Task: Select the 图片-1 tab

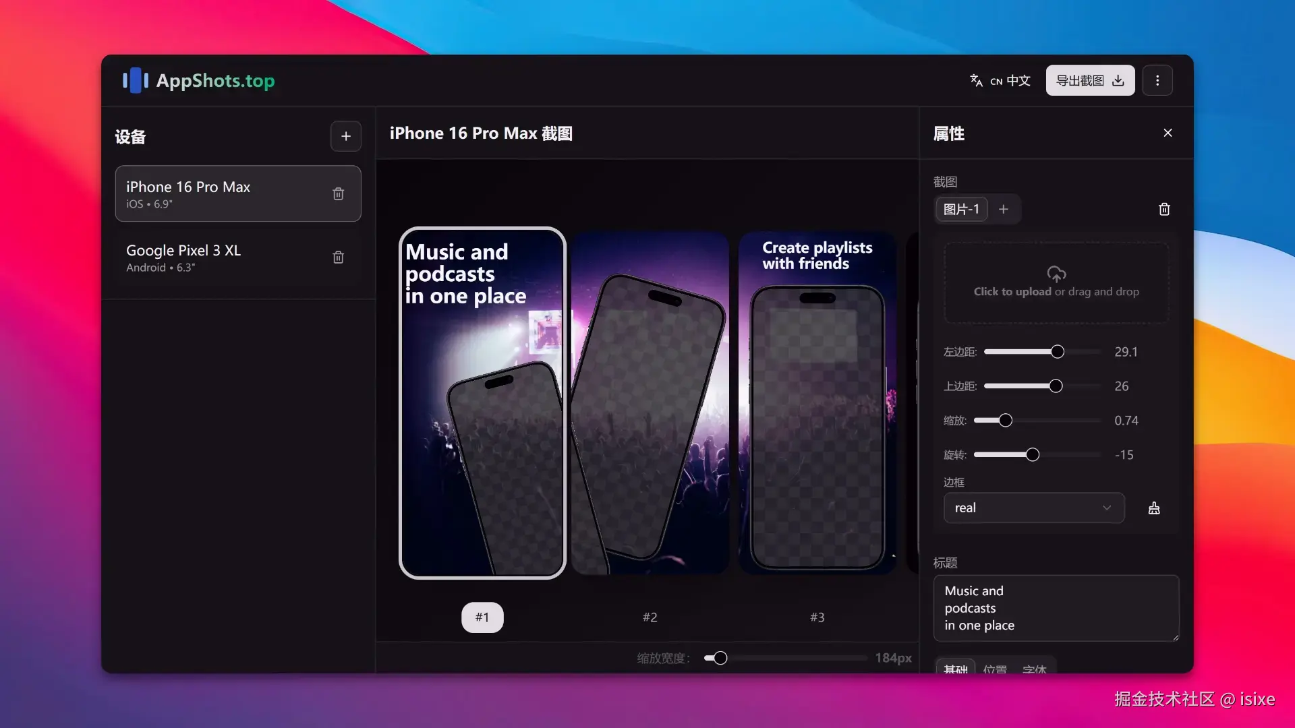Action: coord(961,210)
